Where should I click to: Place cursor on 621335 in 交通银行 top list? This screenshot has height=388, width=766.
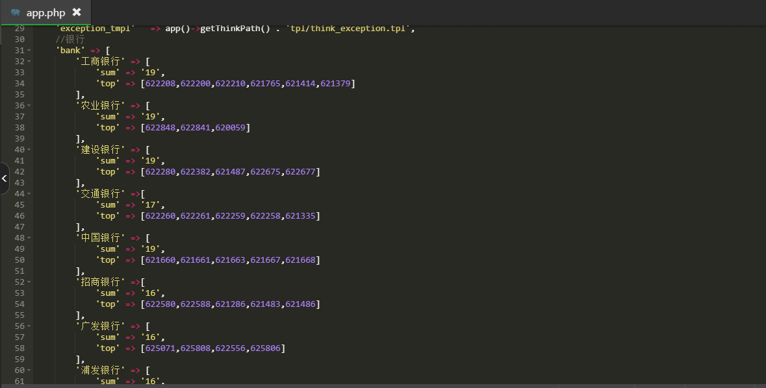(300, 215)
